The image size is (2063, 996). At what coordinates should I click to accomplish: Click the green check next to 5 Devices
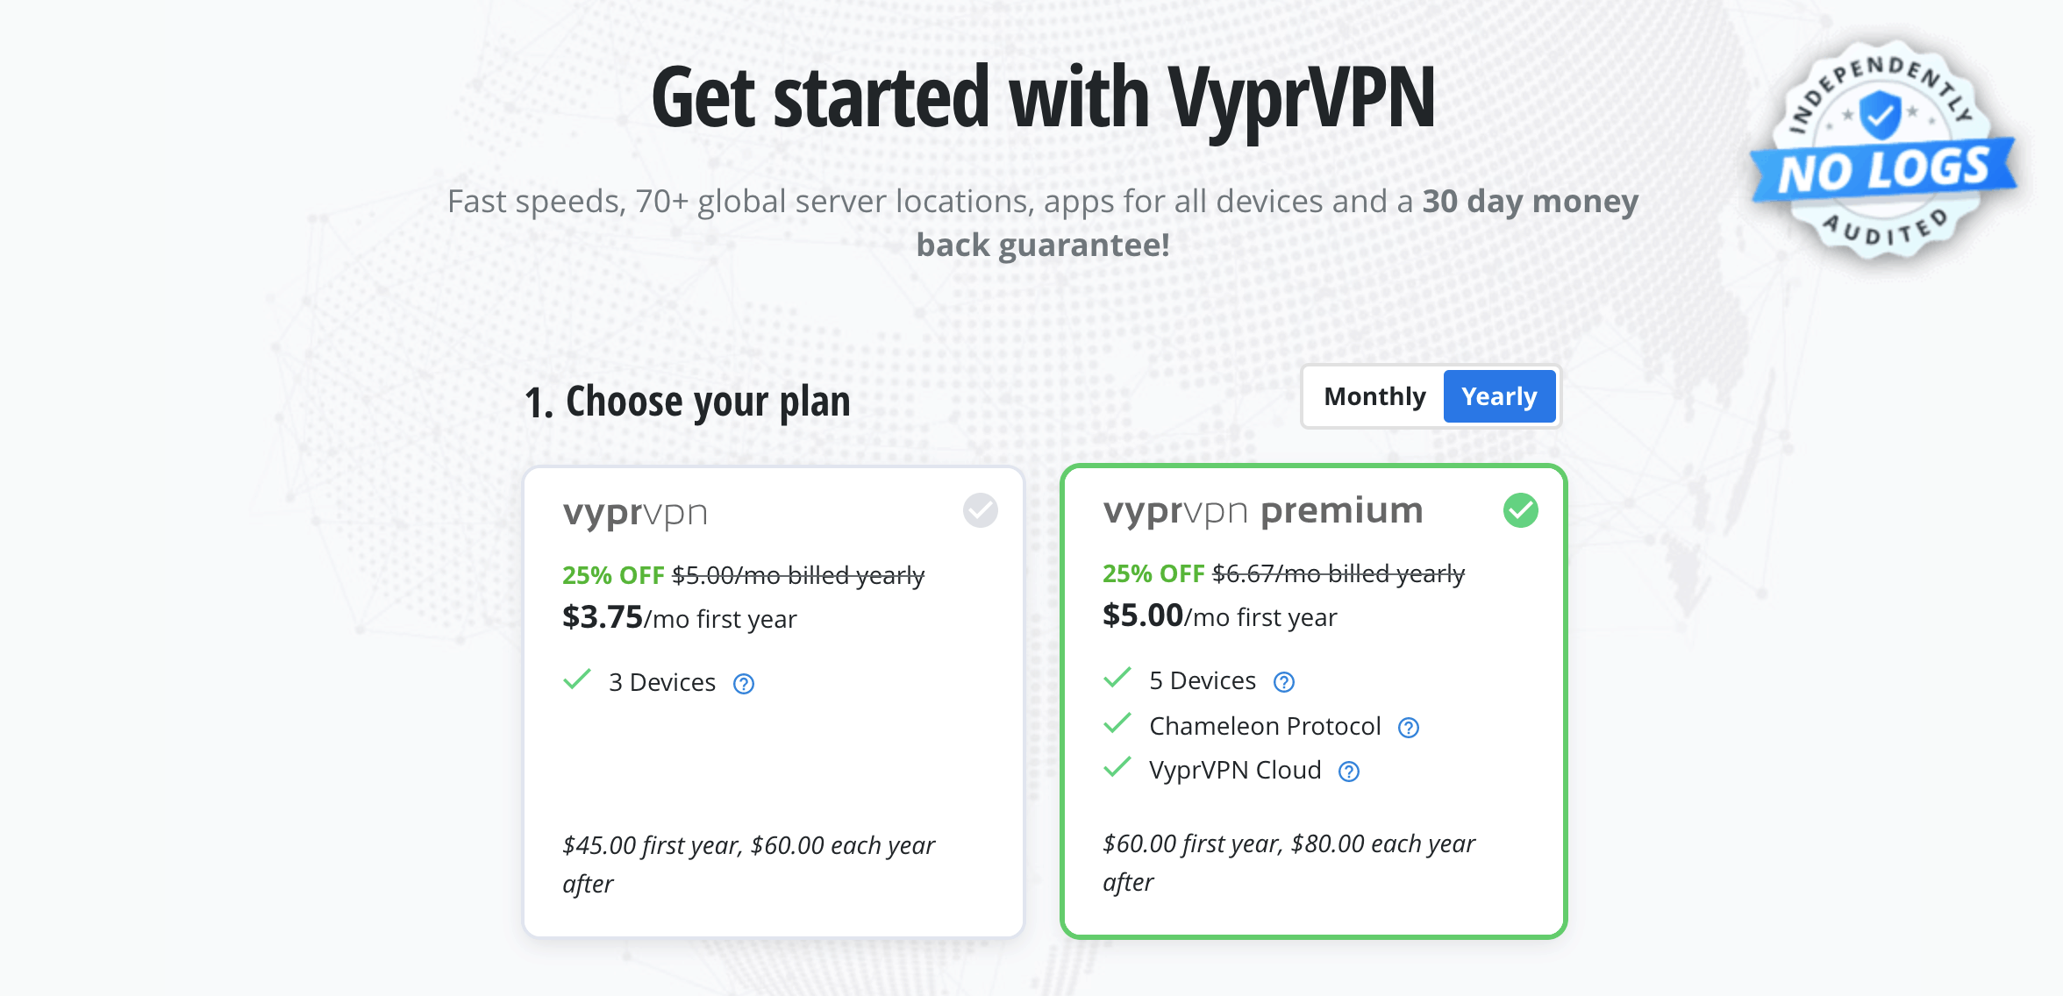click(1117, 678)
